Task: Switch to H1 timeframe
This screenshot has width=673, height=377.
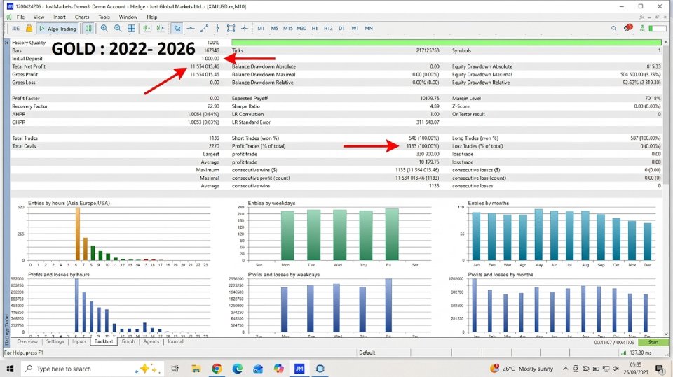Action: (315, 28)
